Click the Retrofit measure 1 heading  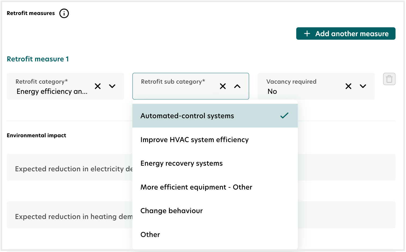point(38,59)
